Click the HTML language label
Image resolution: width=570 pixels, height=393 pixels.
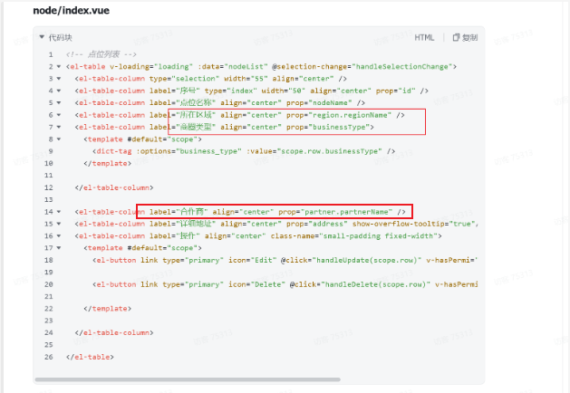click(424, 38)
